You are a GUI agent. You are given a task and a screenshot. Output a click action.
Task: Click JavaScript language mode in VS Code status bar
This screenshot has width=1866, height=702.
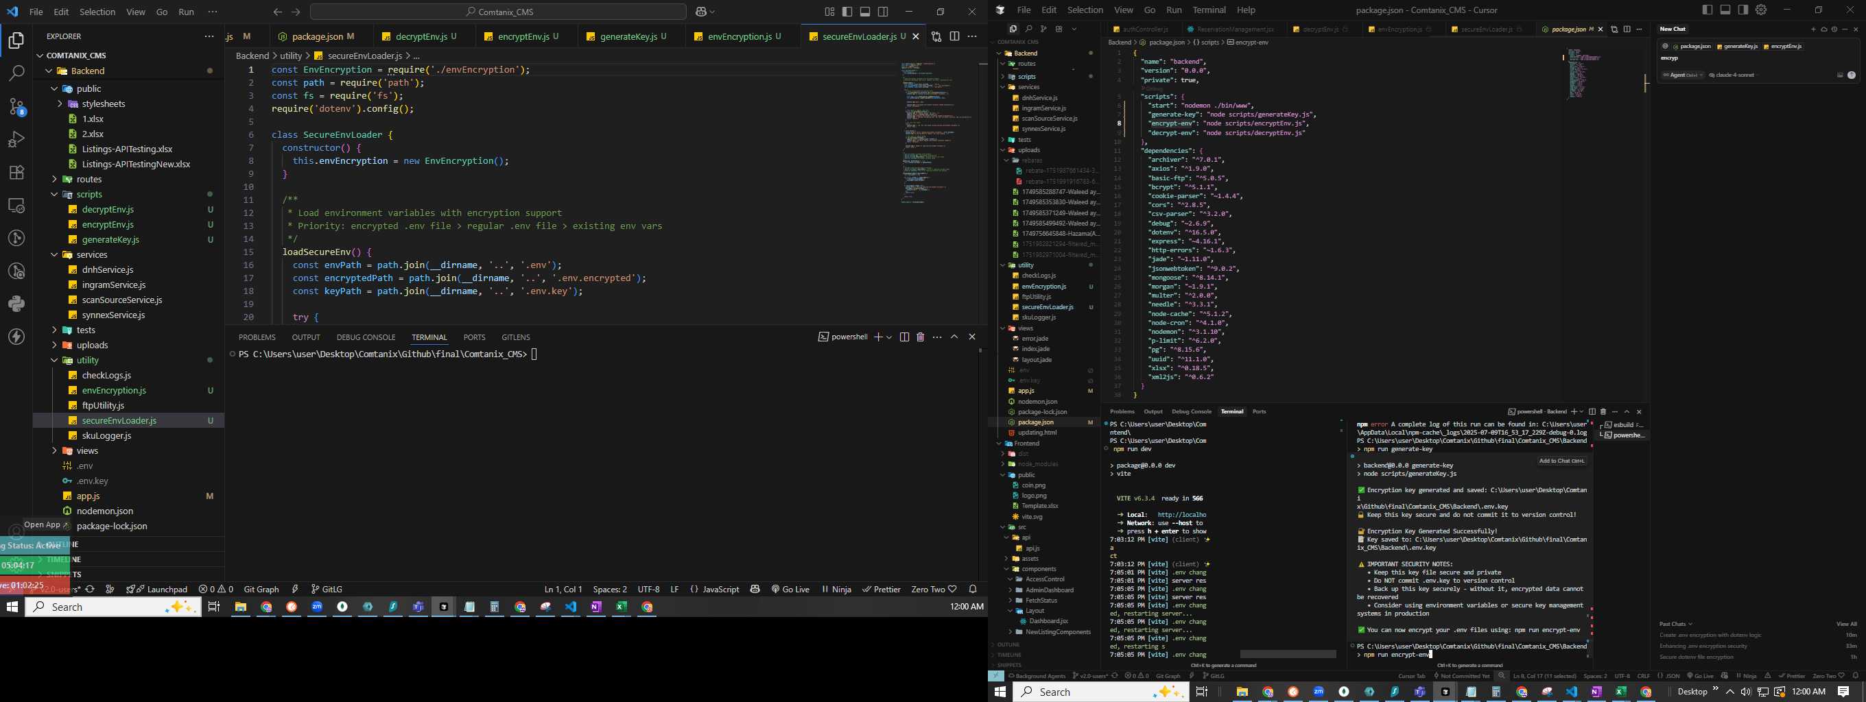[x=714, y=589]
